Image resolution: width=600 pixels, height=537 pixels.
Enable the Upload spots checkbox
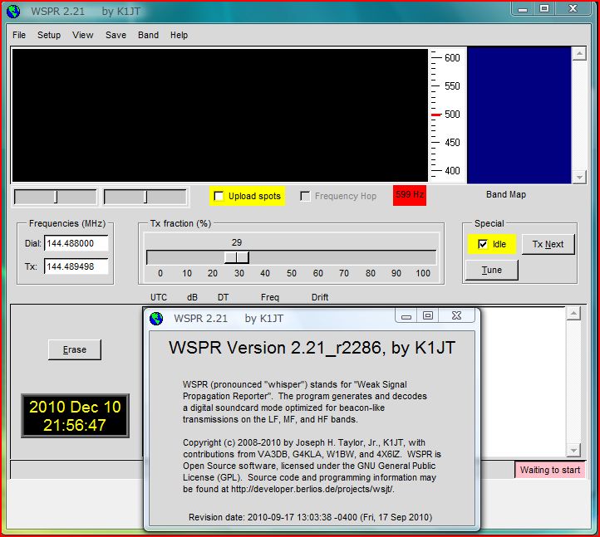click(x=219, y=197)
